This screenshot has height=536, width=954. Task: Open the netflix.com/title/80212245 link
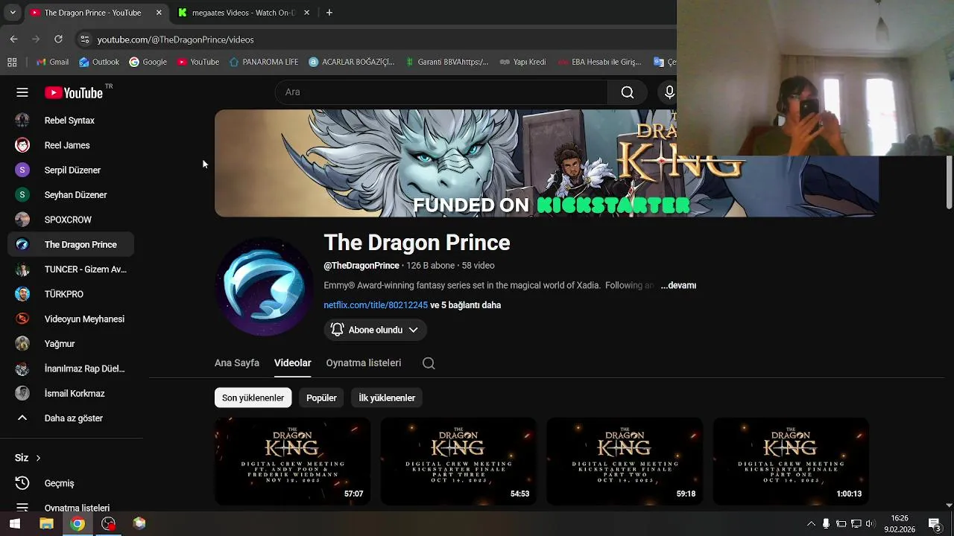376,305
